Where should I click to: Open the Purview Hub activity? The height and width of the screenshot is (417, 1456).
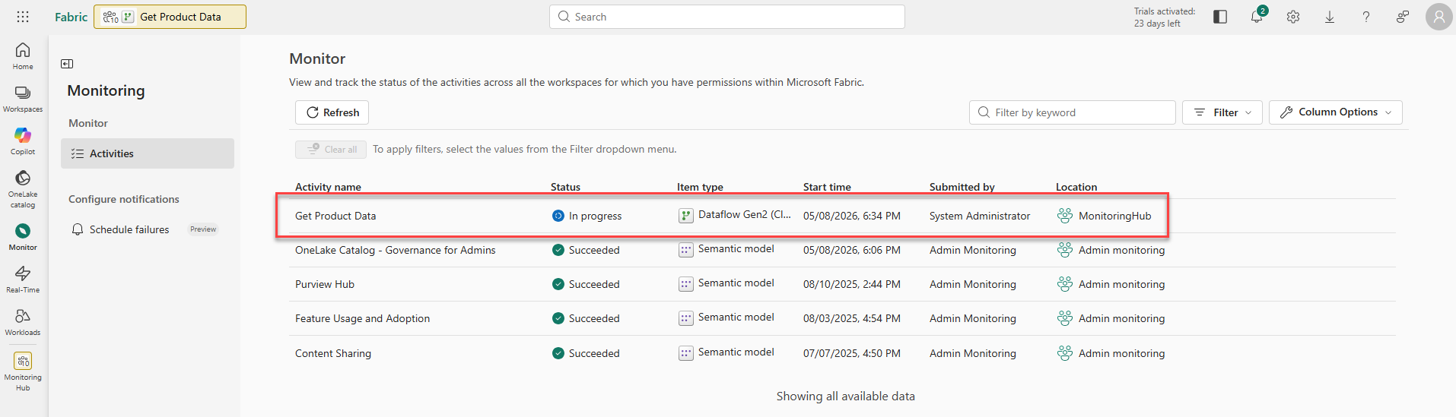325,284
